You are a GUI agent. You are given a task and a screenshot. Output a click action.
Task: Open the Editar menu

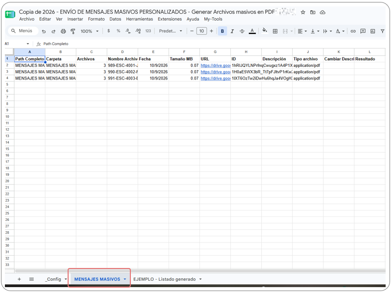click(x=45, y=19)
